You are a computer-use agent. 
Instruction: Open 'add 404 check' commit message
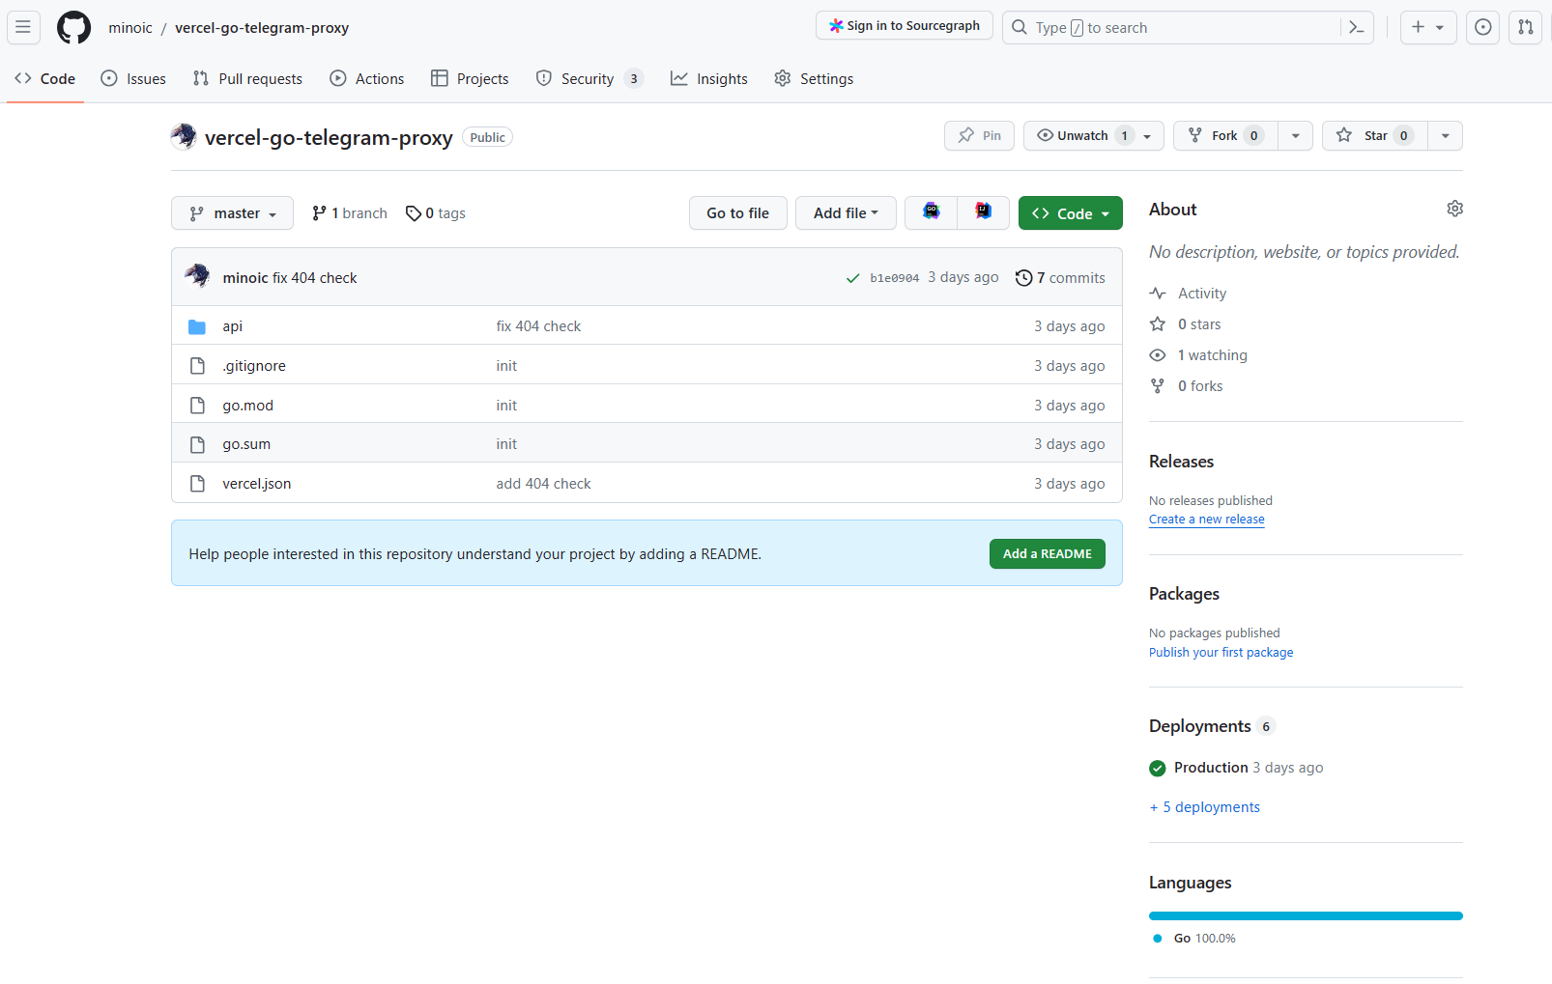click(544, 484)
